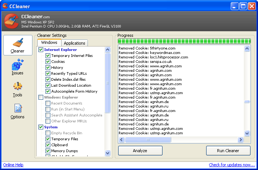Click the Internet Explorer group label

[x=60, y=49]
